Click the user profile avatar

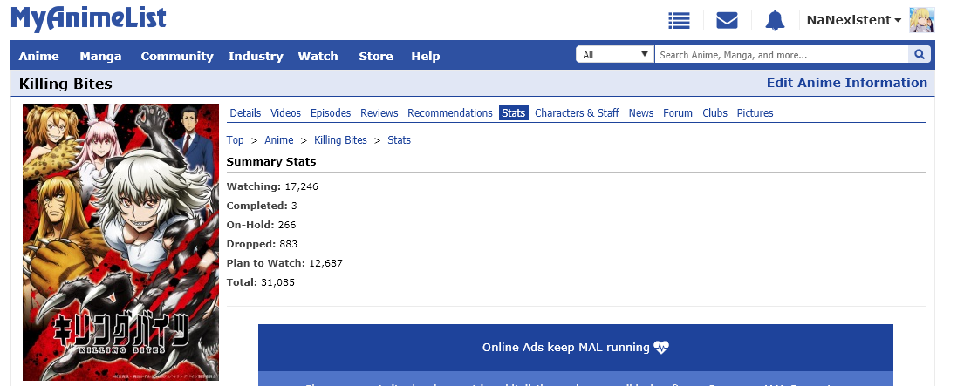pos(922,20)
